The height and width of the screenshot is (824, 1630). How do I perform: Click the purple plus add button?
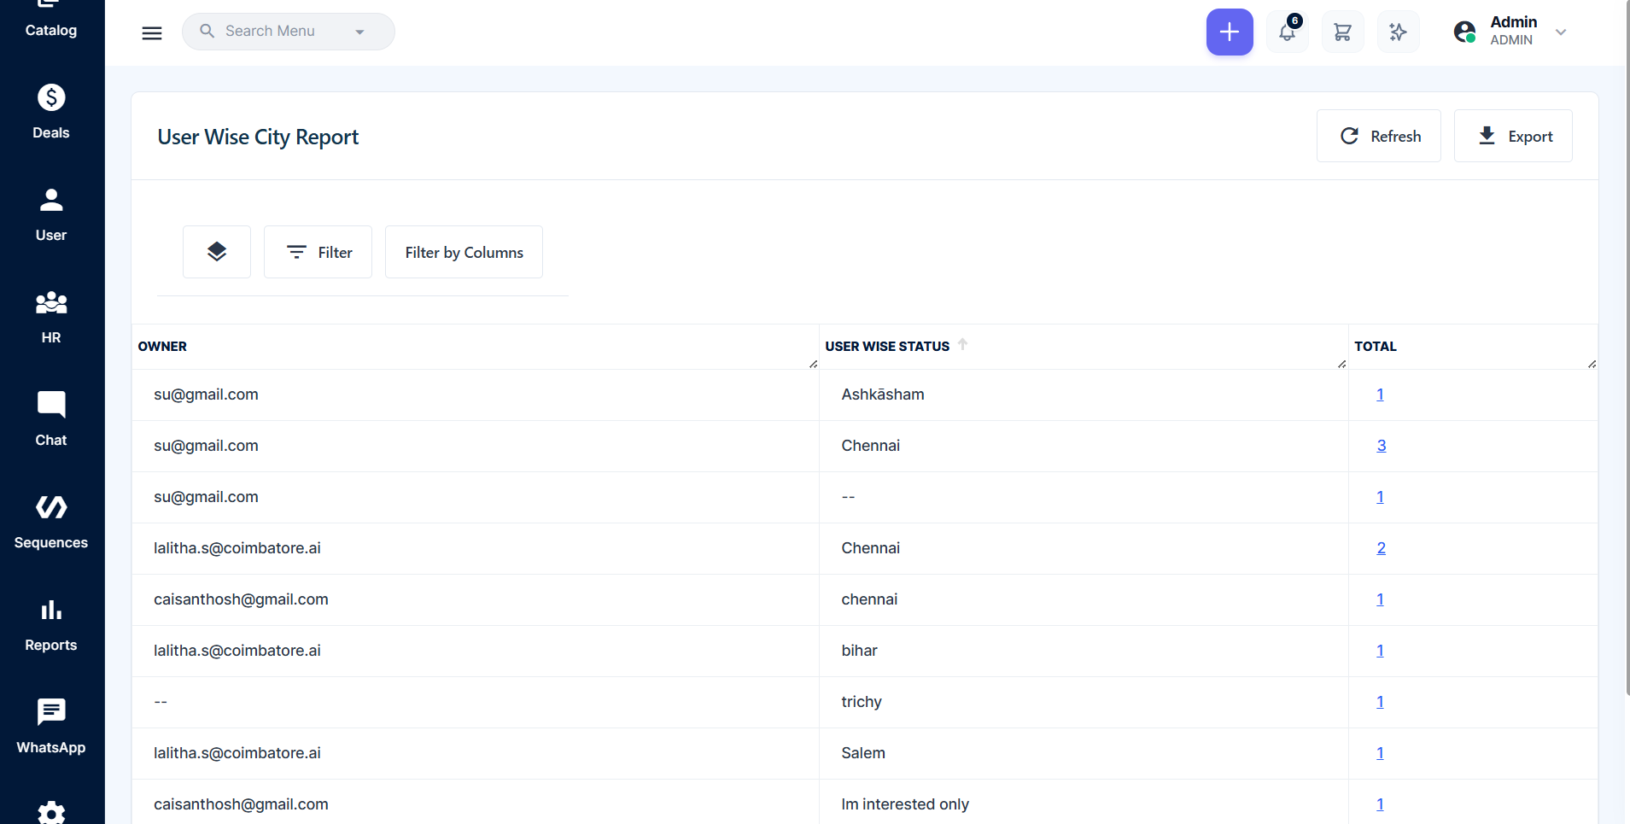pos(1230,32)
